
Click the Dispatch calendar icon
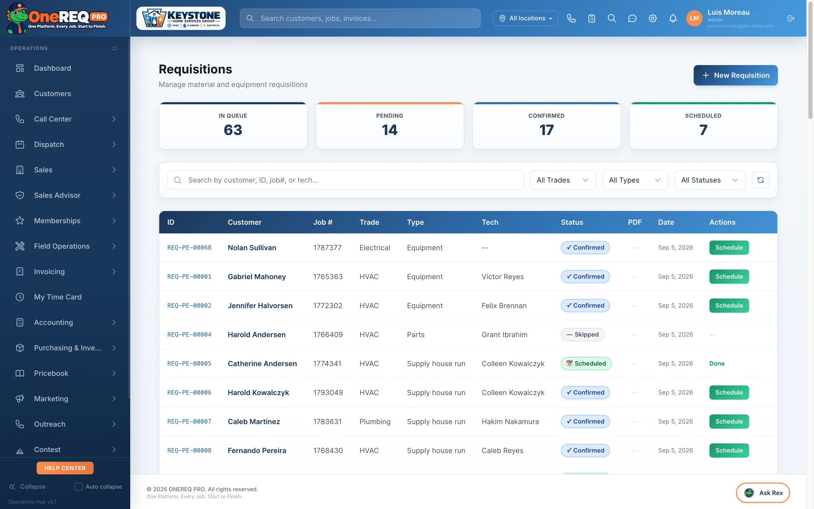[x=20, y=144]
